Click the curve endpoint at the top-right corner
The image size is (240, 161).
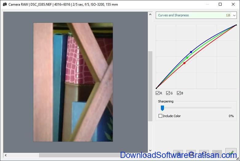pyautogui.click(x=236, y=25)
